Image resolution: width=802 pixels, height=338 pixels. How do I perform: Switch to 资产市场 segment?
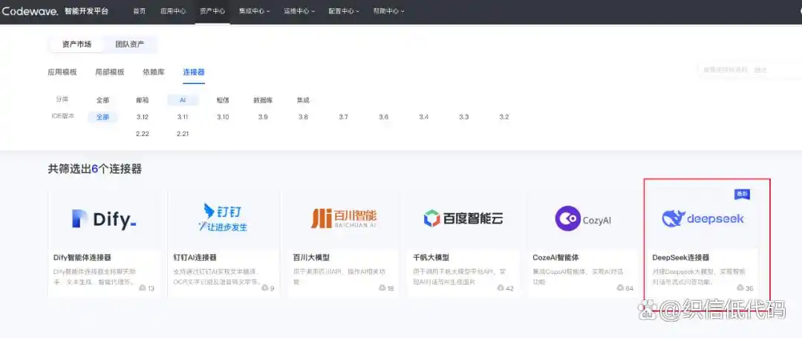76,45
